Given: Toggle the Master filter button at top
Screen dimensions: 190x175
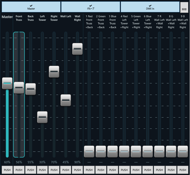Looking at the screenshot, I should point(31,7).
